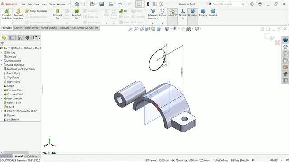Screen dimensions: 289x162
Task: Open the Undo history dropdown arrow
Action: 125,4
